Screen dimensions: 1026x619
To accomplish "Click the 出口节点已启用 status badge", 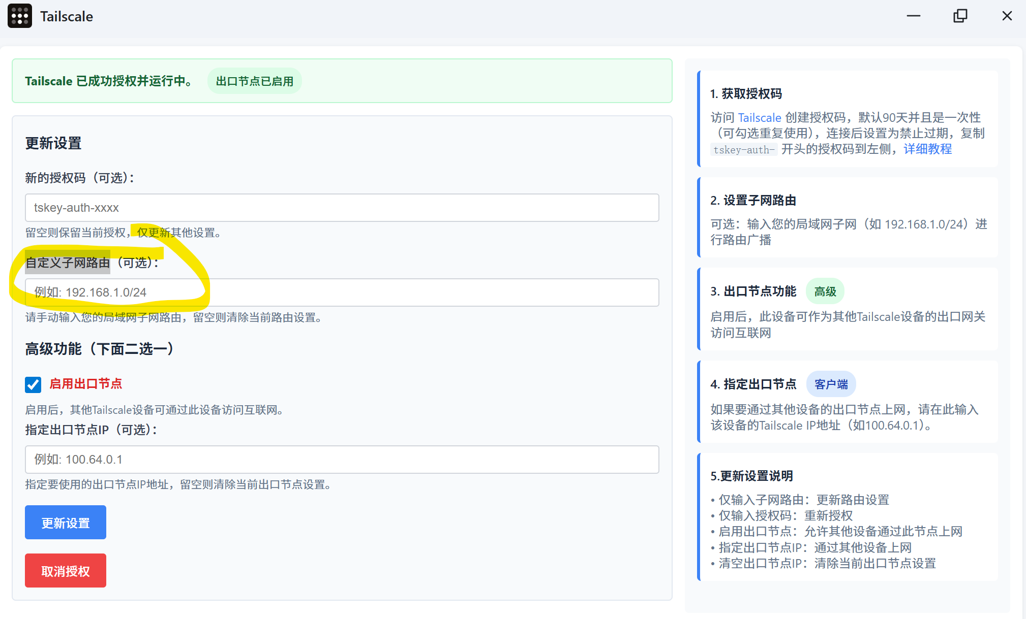I will click(254, 81).
